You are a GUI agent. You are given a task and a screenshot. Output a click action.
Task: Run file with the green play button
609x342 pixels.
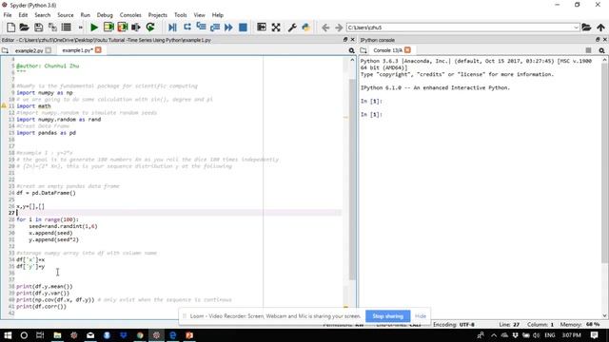click(94, 28)
